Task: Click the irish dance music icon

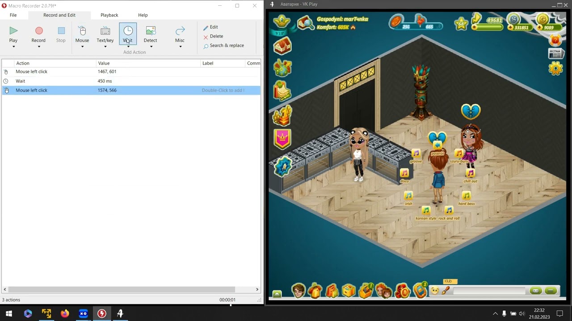Action: [408, 195]
